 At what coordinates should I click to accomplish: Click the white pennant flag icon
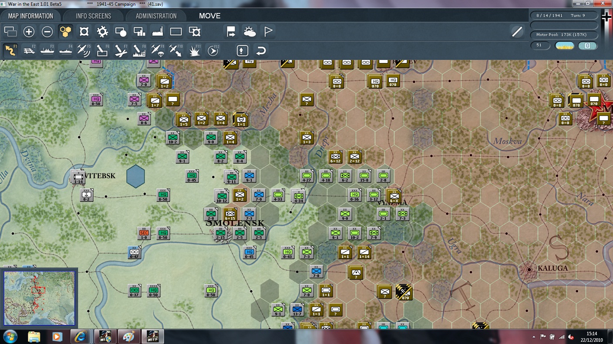click(268, 32)
